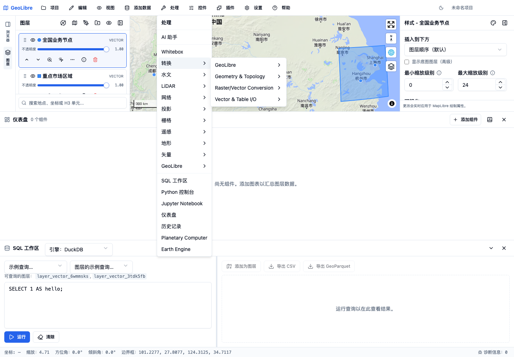Expand the 水文 submenu
This screenshot has width=514, height=357.
click(184, 75)
